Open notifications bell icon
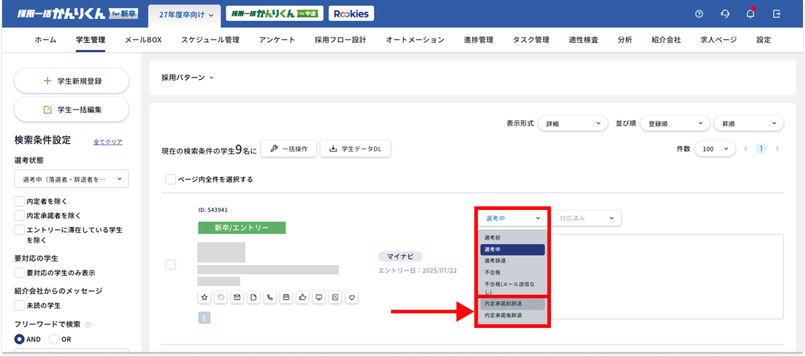The height and width of the screenshot is (356, 805). tap(750, 13)
